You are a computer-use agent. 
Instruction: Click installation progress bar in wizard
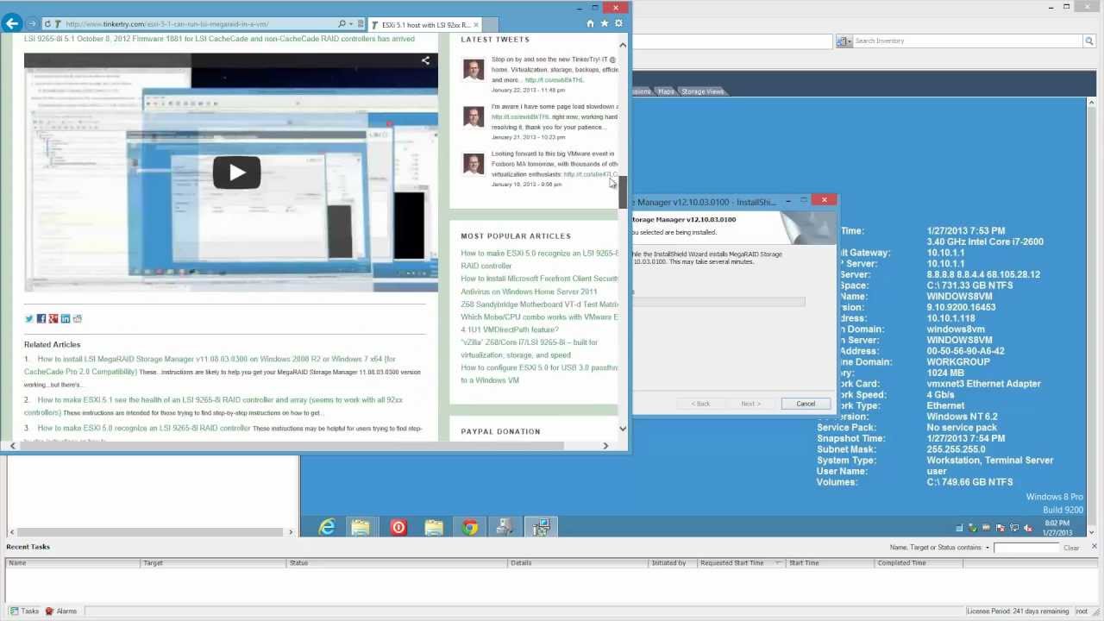click(718, 302)
